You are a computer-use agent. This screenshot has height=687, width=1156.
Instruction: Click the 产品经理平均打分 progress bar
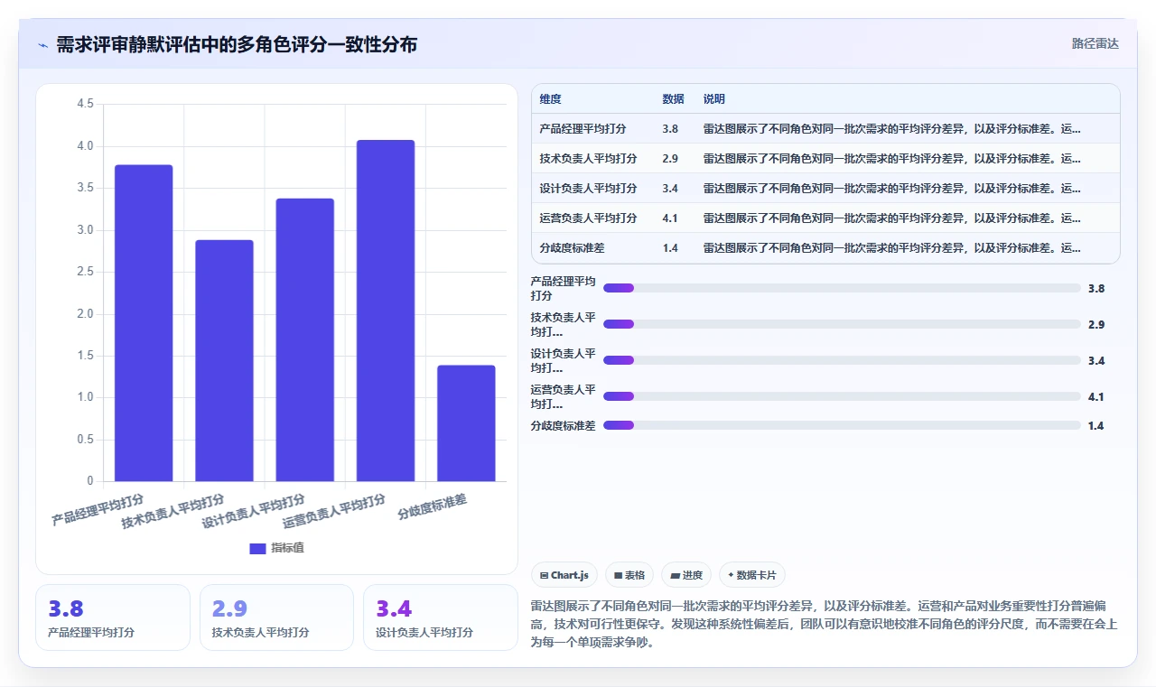click(842, 288)
